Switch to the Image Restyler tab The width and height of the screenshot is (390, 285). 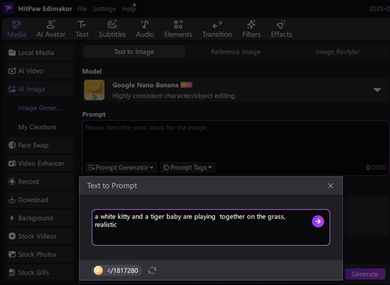(337, 51)
